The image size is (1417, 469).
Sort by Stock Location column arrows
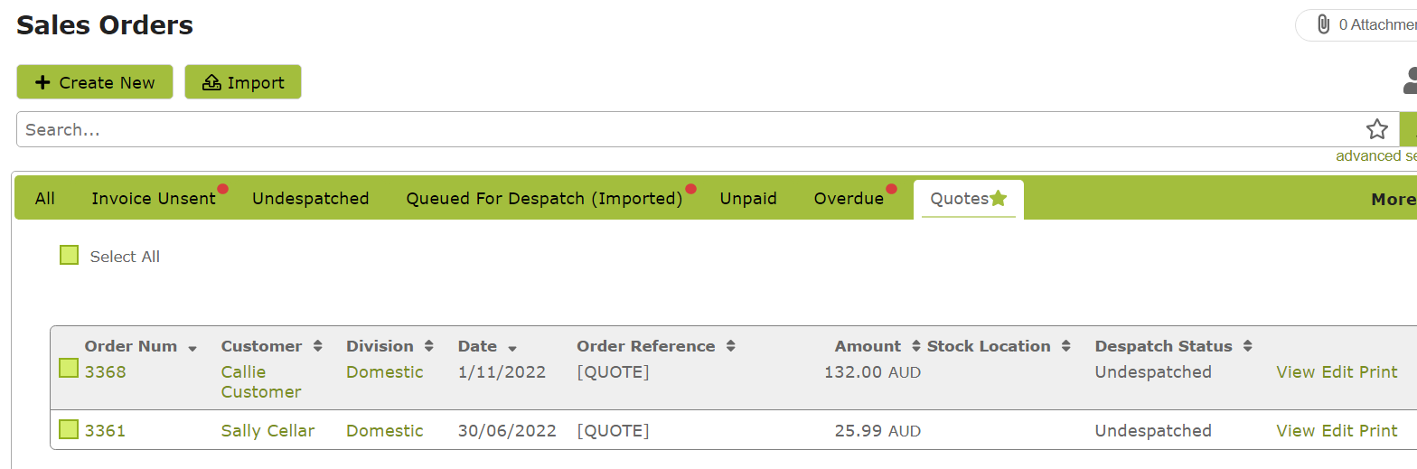click(x=1066, y=346)
